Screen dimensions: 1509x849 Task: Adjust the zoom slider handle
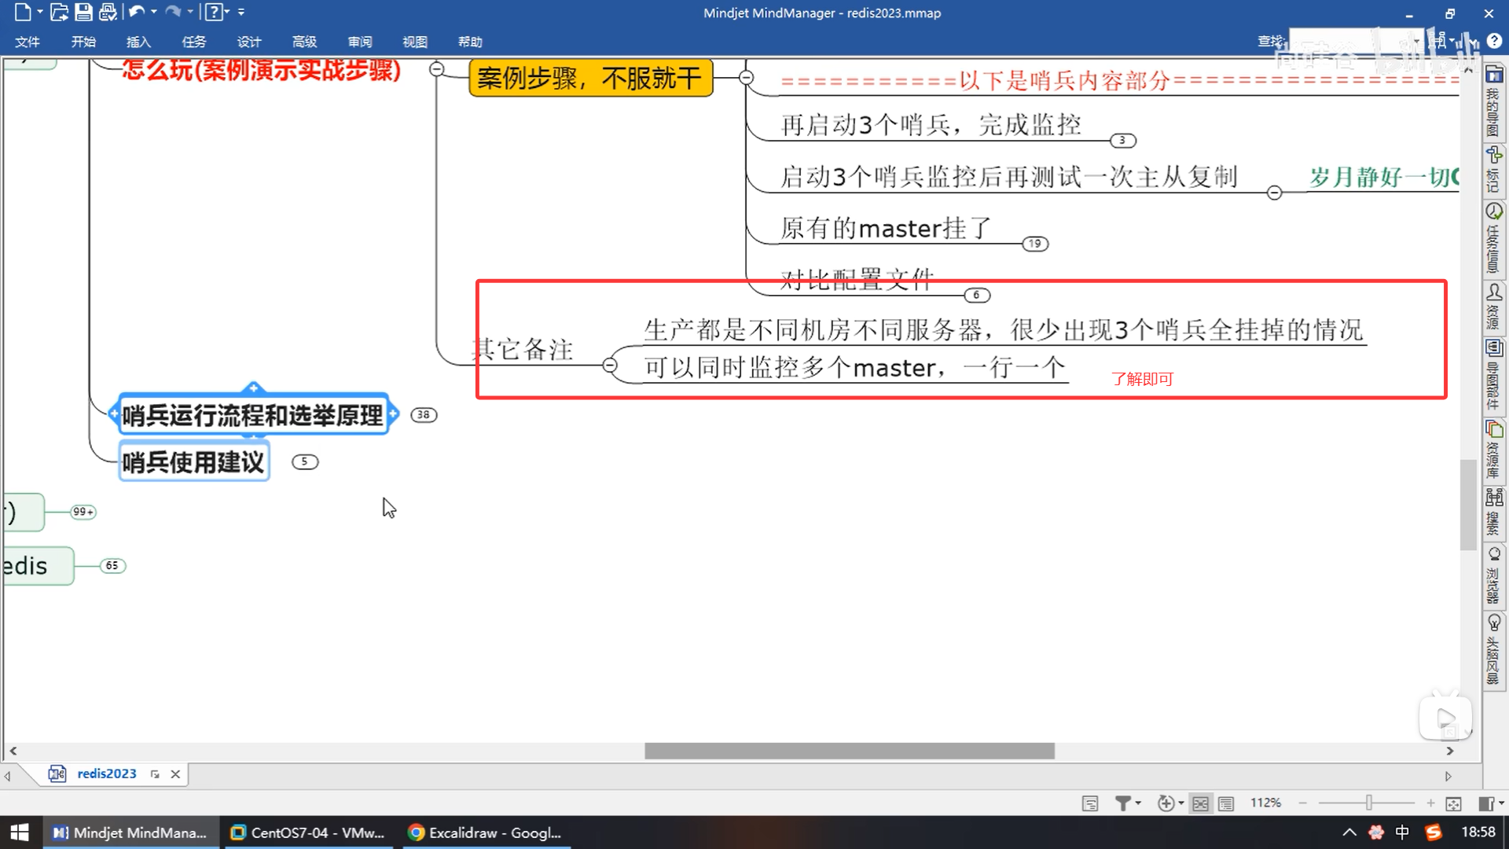(x=1368, y=803)
